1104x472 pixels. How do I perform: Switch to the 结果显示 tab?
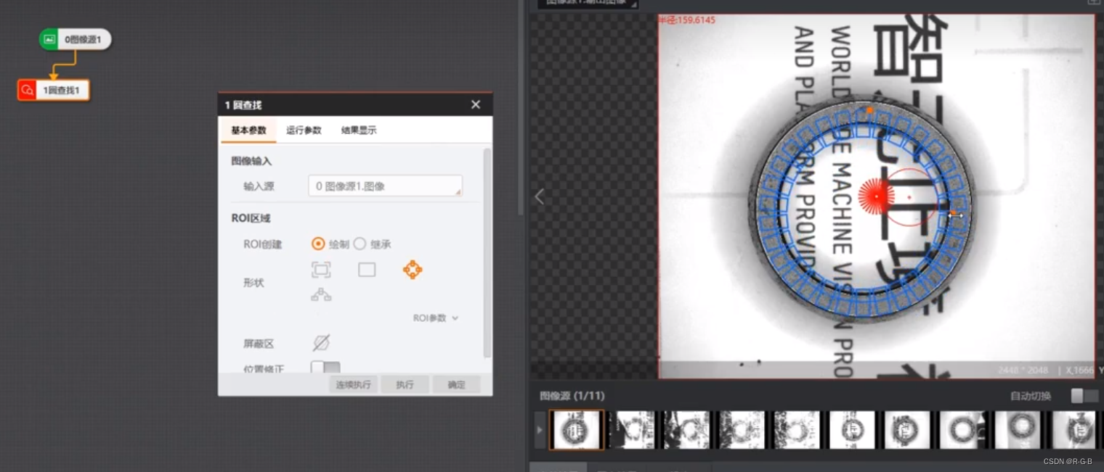(x=359, y=131)
